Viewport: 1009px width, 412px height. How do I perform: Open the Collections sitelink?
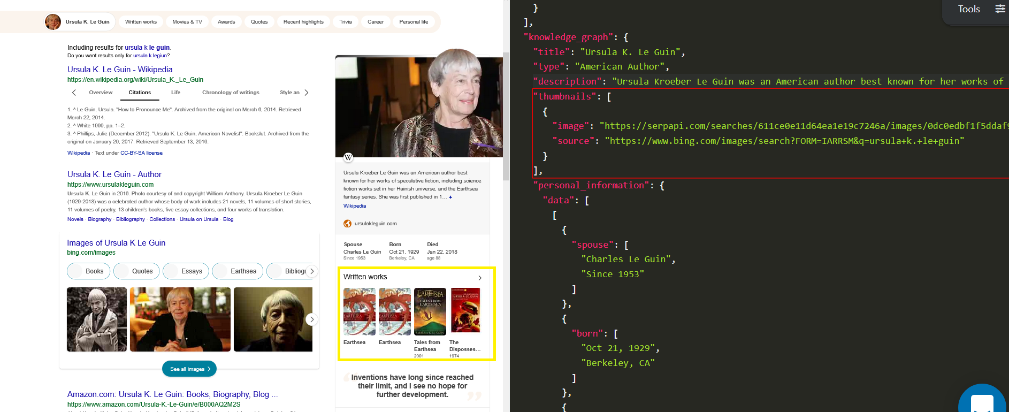click(162, 219)
